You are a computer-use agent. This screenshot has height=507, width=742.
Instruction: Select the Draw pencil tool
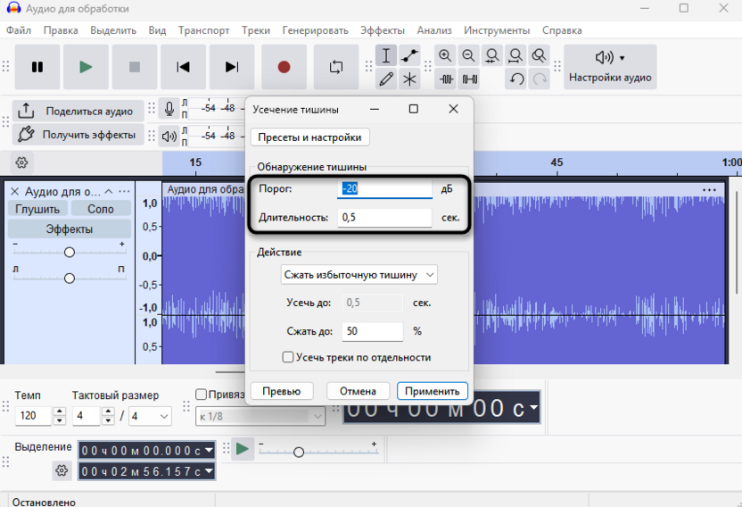(x=386, y=79)
